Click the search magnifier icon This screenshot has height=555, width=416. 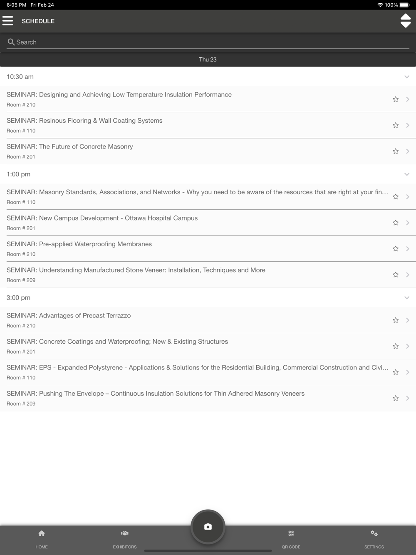(x=11, y=42)
